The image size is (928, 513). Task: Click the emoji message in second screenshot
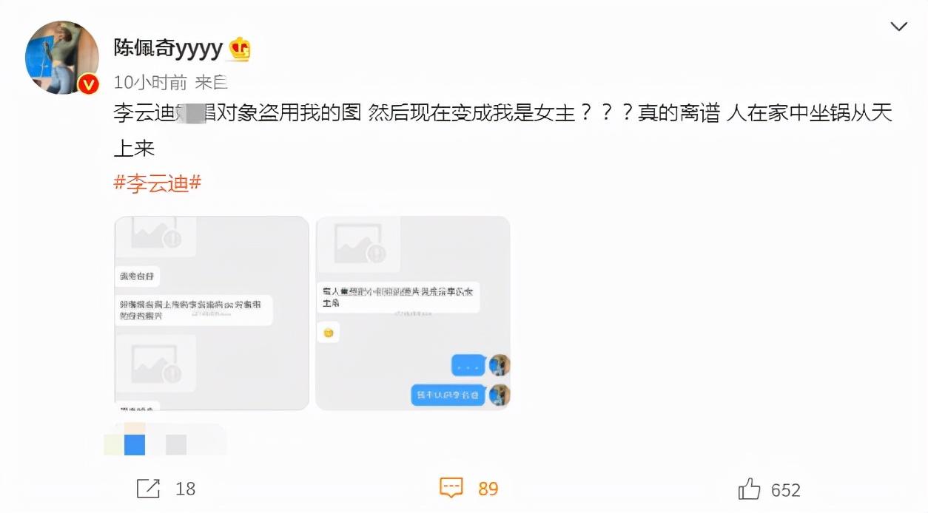[329, 333]
